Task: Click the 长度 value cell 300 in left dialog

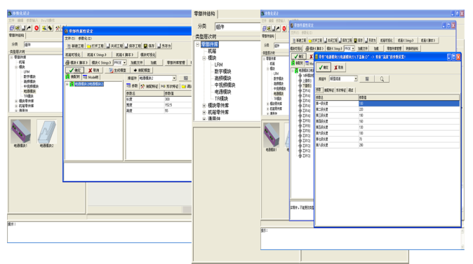Action: (x=178, y=99)
